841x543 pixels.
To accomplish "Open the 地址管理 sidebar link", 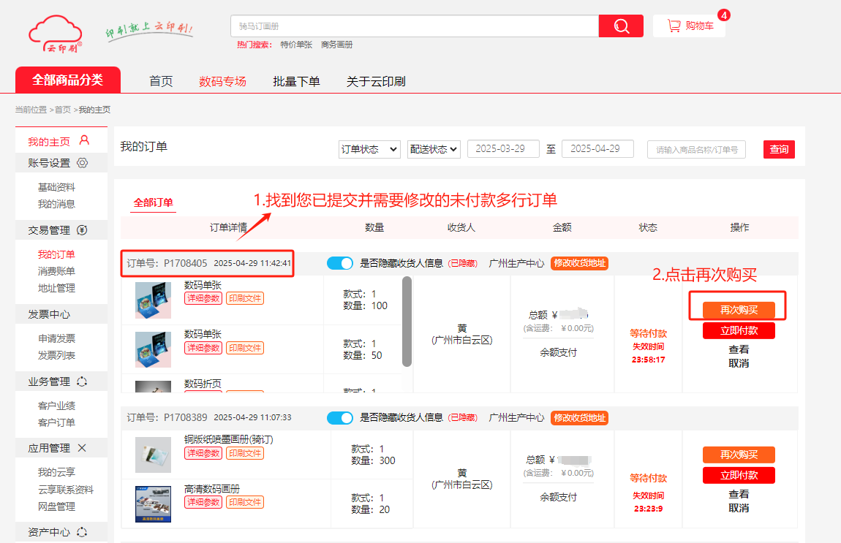I will pyautogui.click(x=56, y=288).
